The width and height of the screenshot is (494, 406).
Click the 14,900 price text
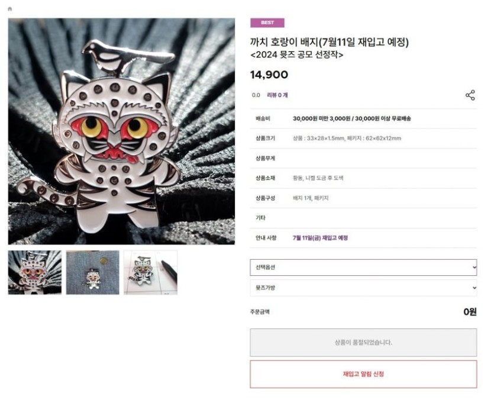click(x=269, y=75)
